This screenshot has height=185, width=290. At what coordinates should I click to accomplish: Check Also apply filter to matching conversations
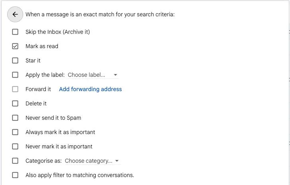15,175
